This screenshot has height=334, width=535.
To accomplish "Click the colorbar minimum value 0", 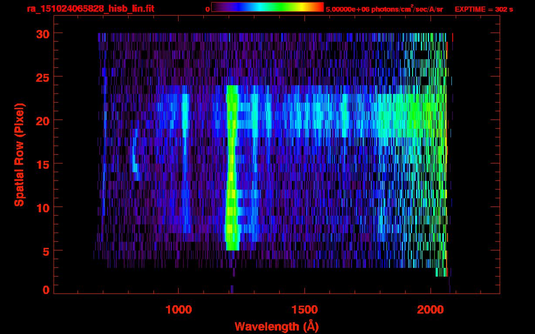I will [x=207, y=9].
